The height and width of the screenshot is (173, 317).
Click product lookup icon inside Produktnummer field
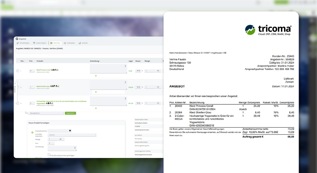pos(70,131)
